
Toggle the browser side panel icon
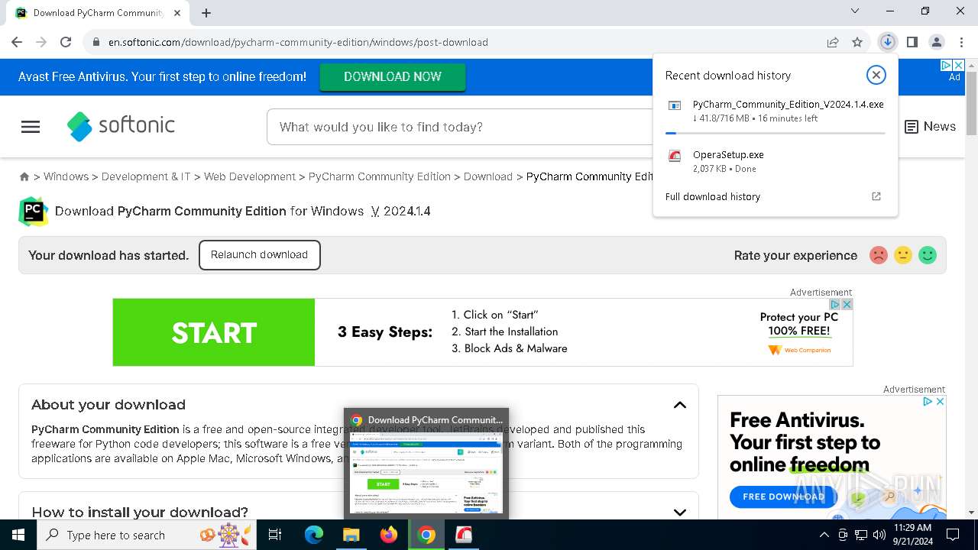(x=912, y=42)
